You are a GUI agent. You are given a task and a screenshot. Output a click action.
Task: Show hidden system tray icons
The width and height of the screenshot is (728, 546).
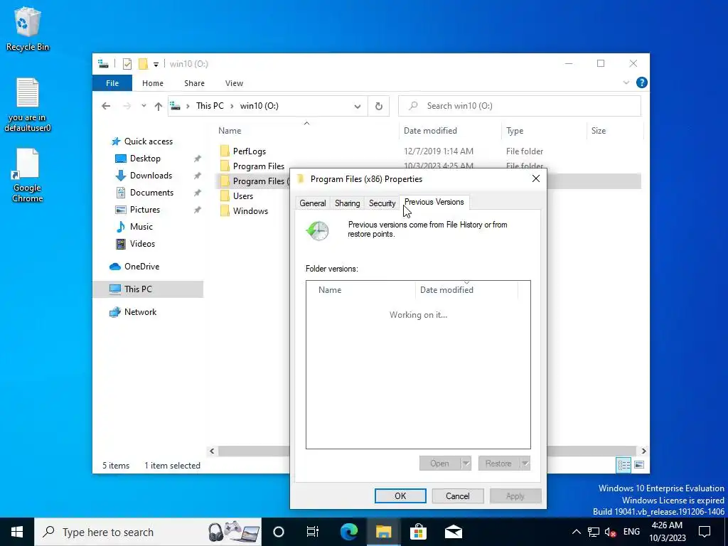(x=576, y=532)
